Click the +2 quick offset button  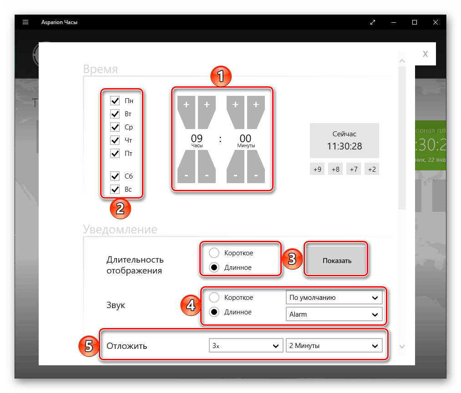[372, 169]
